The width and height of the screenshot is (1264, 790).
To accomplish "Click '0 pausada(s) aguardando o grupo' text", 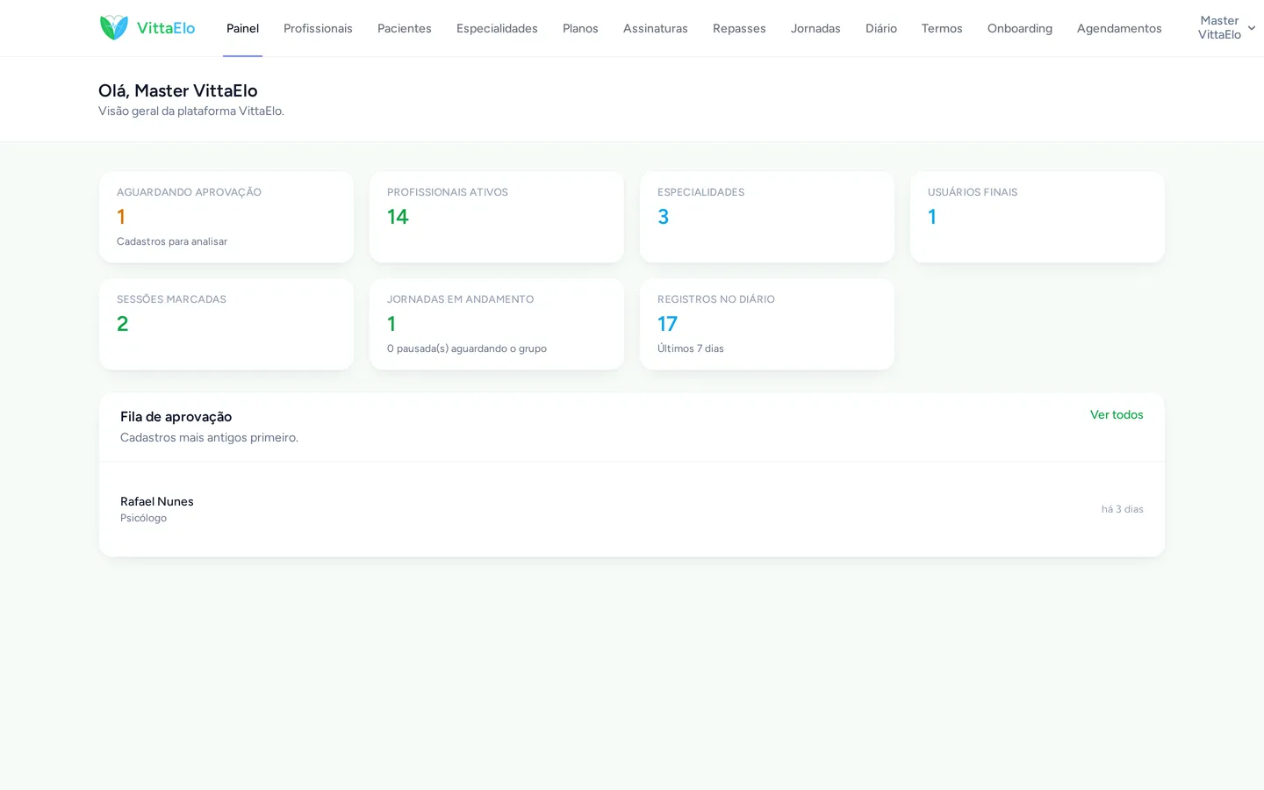I will [467, 348].
